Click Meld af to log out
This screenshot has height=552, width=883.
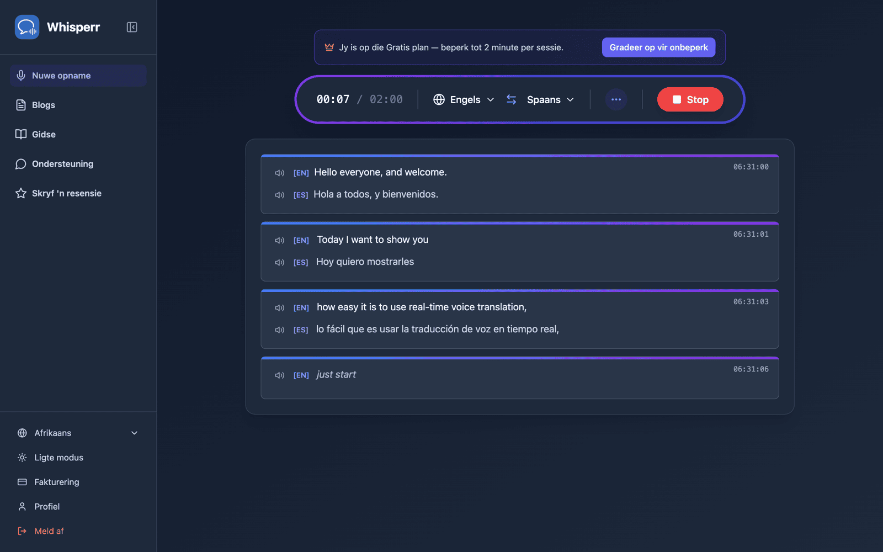(78, 531)
